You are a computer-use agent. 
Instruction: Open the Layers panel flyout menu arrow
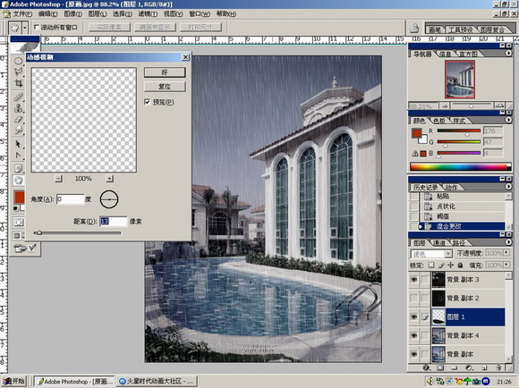click(x=508, y=242)
